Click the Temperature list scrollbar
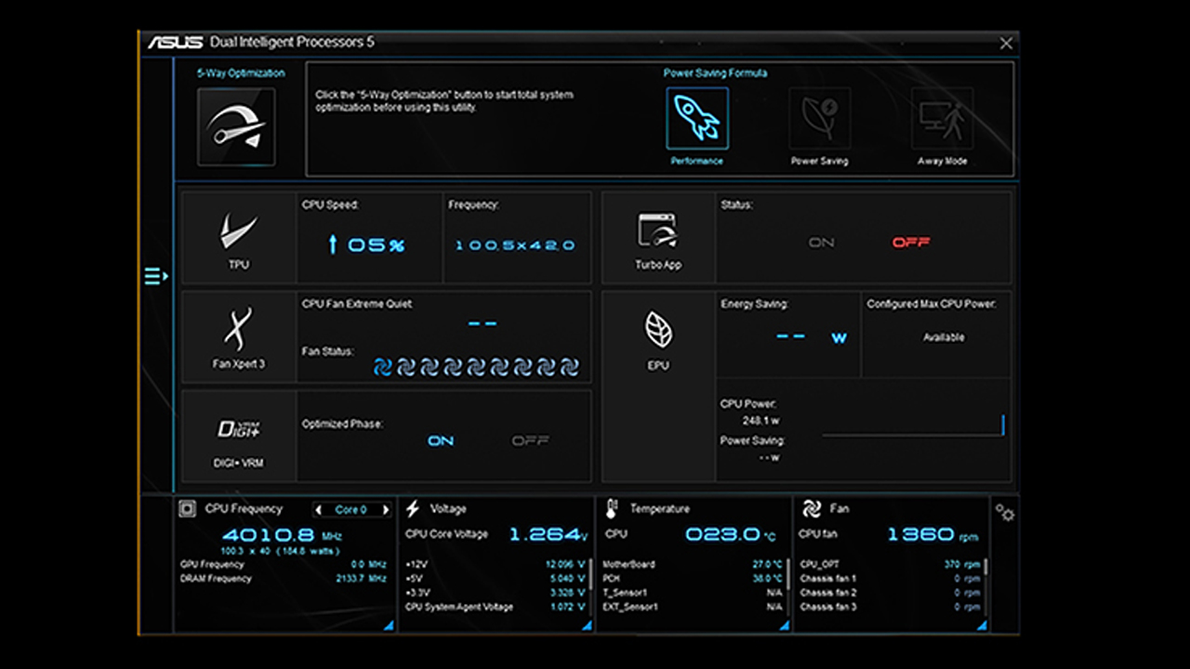Screen dimensions: 1190x669 788,573
